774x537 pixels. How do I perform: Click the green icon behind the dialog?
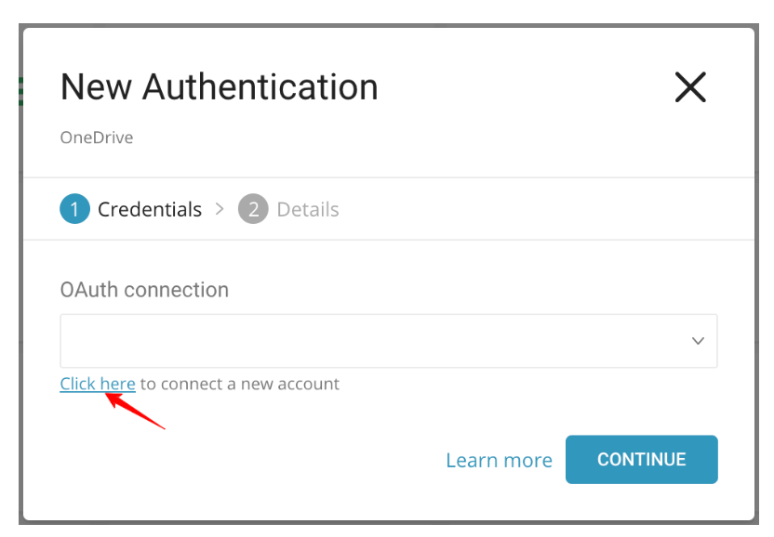[20, 91]
